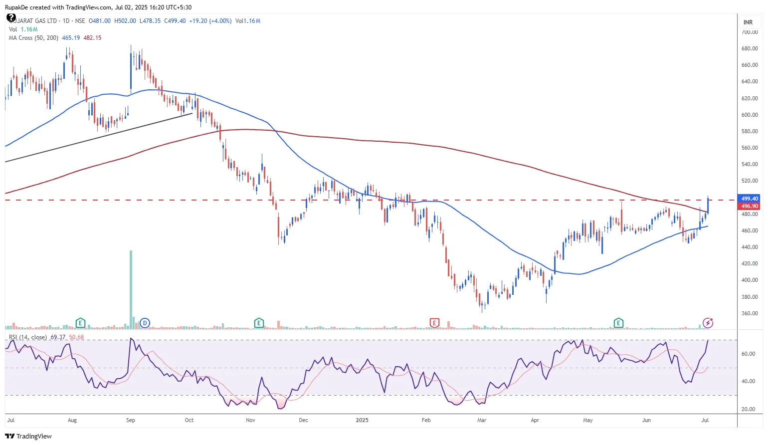
Task: Click the 360.00 price axis label
Action: coord(750,313)
